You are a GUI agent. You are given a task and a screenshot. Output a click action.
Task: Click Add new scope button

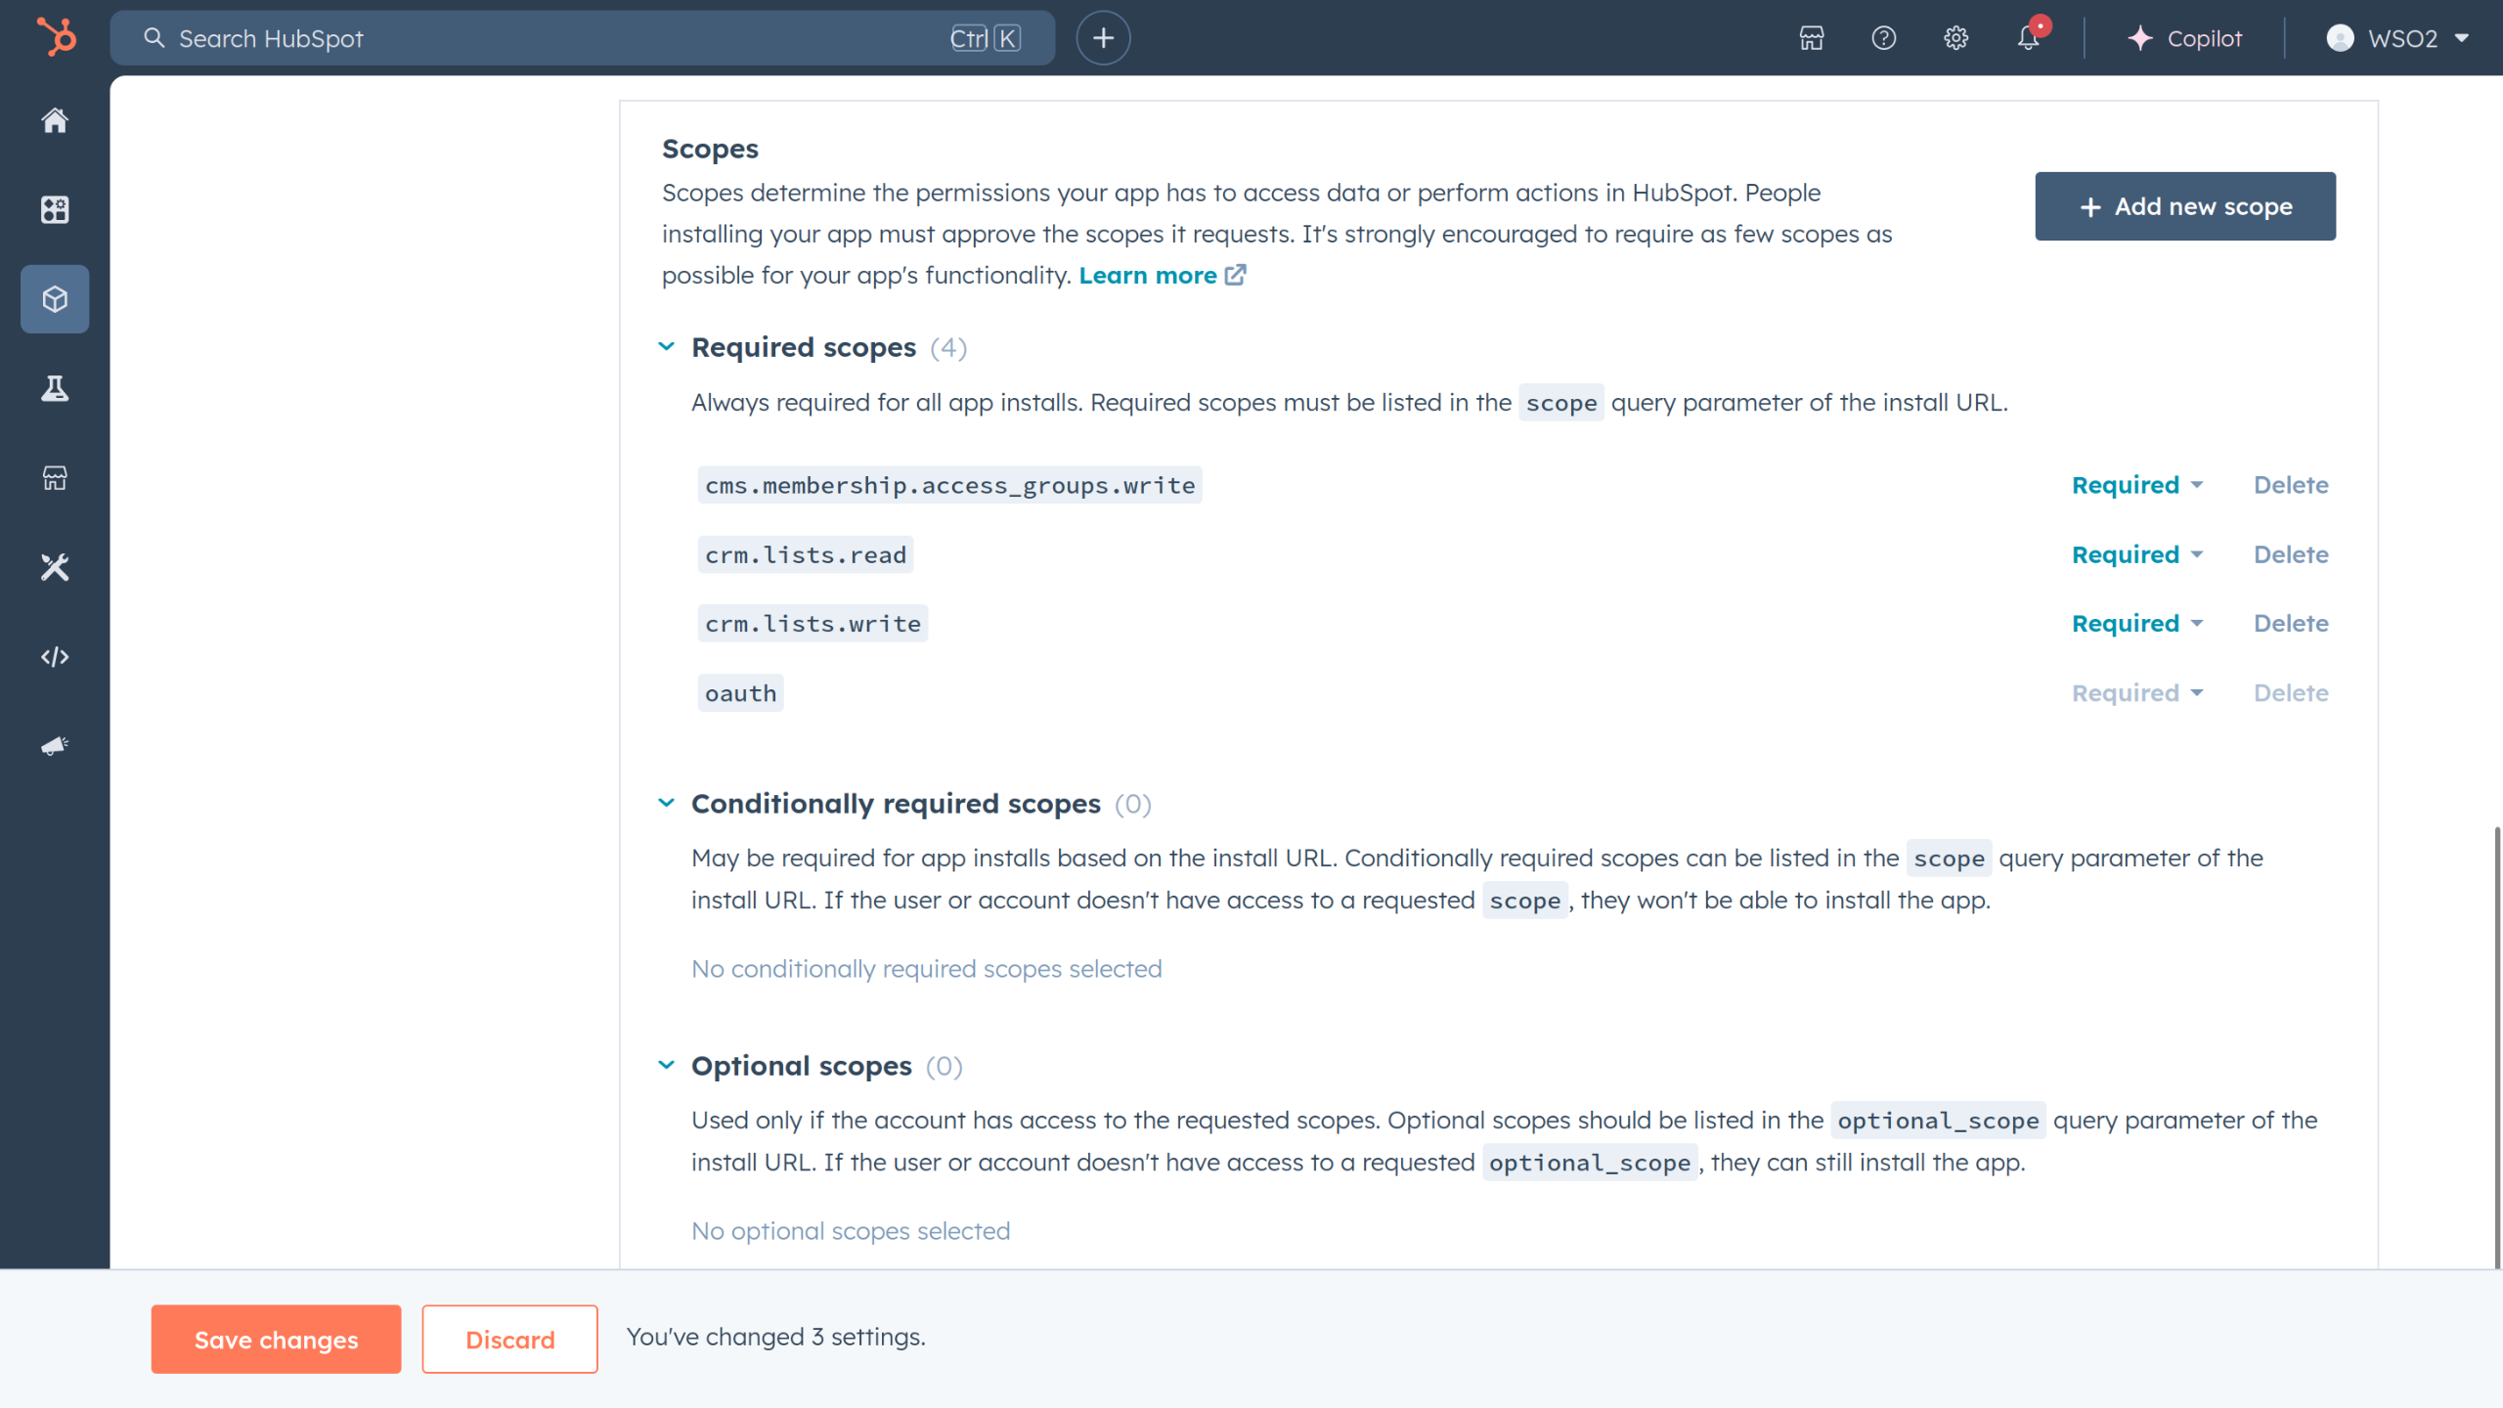[x=2184, y=206]
